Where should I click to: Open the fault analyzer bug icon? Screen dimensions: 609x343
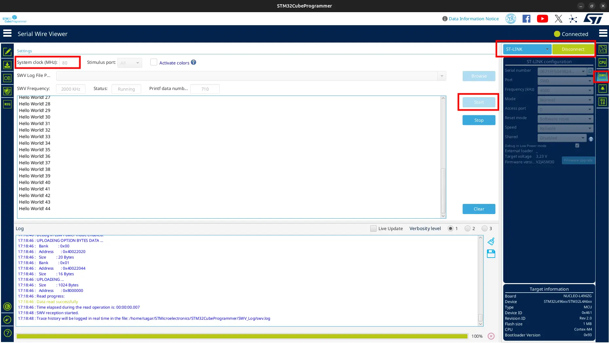coord(602,88)
